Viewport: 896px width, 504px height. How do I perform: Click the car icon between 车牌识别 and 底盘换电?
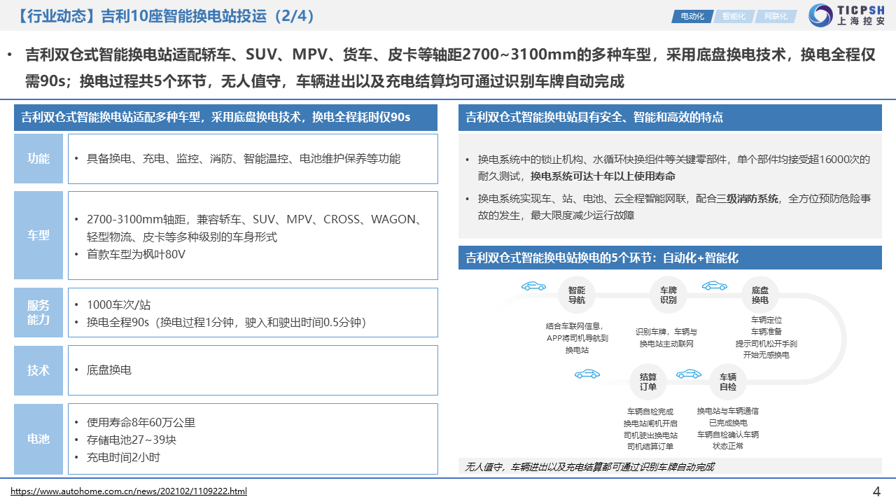click(x=715, y=286)
